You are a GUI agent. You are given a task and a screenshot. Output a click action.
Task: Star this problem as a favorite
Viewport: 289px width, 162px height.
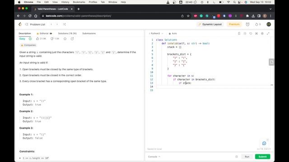(65, 39)
